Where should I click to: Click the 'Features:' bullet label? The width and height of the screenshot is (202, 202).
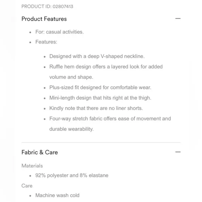(x=46, y=42)
